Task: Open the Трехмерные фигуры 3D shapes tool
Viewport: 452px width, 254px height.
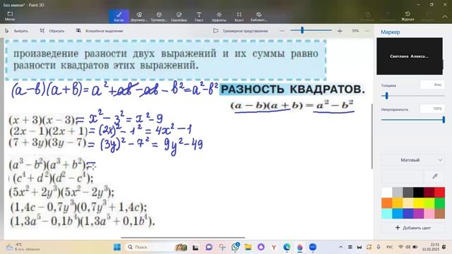Action: 159,16
